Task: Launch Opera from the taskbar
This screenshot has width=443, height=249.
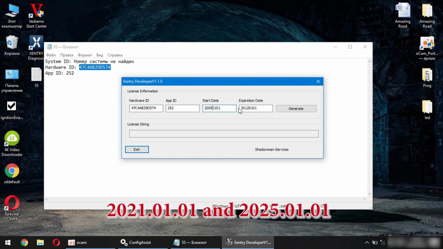Action: pyautogui.click(x=56, y=243)
